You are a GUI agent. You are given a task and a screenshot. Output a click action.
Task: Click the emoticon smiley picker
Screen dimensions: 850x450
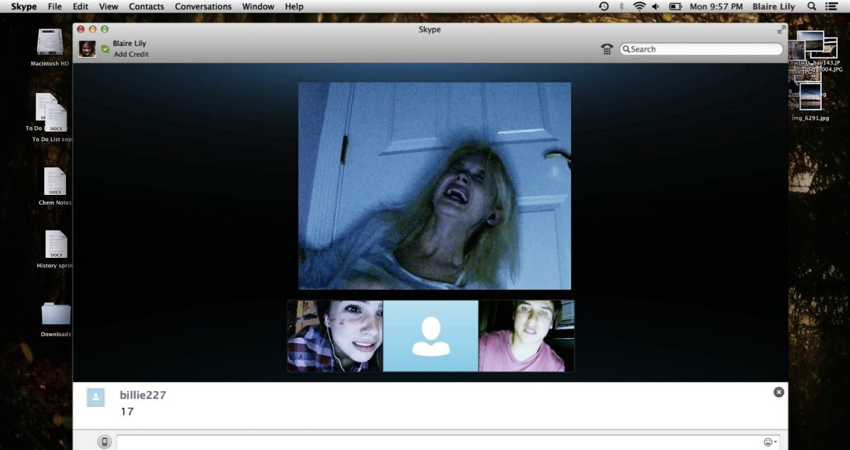coord(768,442)
